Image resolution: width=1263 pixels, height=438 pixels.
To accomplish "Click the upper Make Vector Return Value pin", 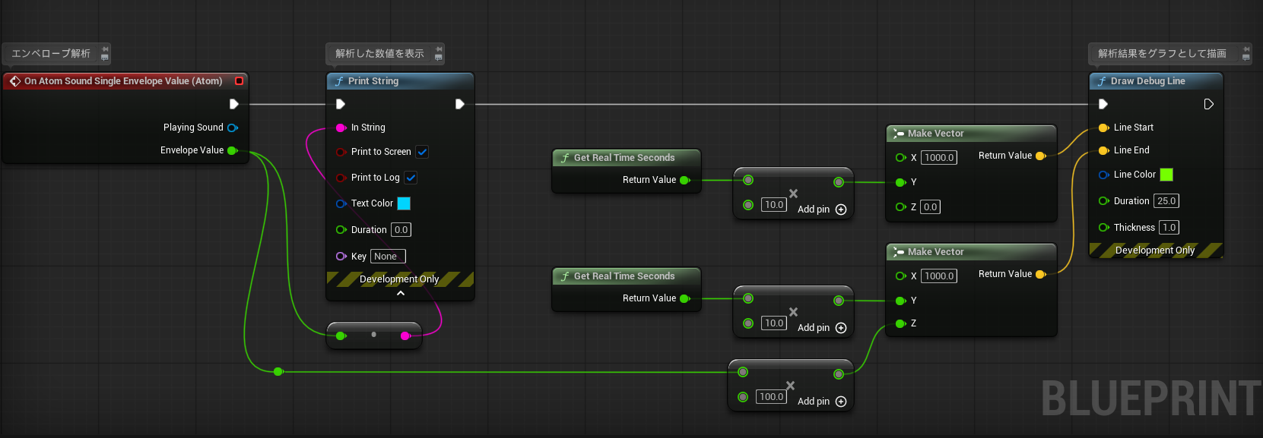I will [1041, 156].
